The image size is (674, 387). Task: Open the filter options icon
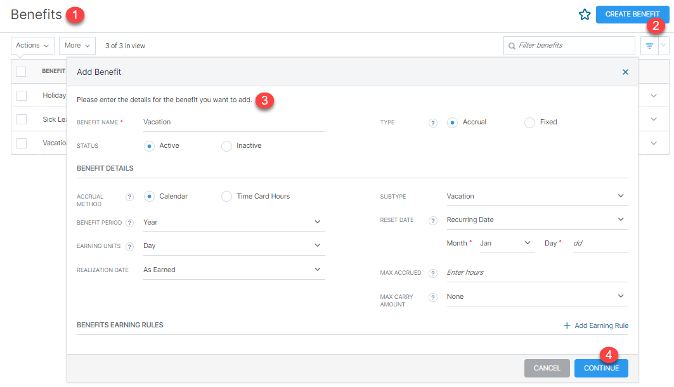649,46
